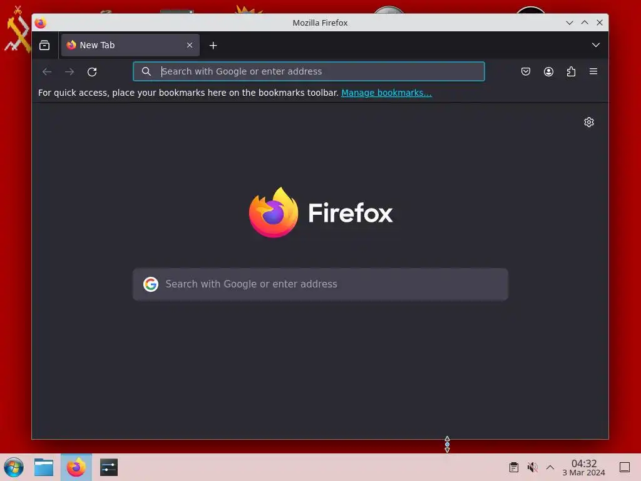Open the hammer and sickle desktop icon
The height and width of the screenshot is (481, 641).
[x=16, y=29]
